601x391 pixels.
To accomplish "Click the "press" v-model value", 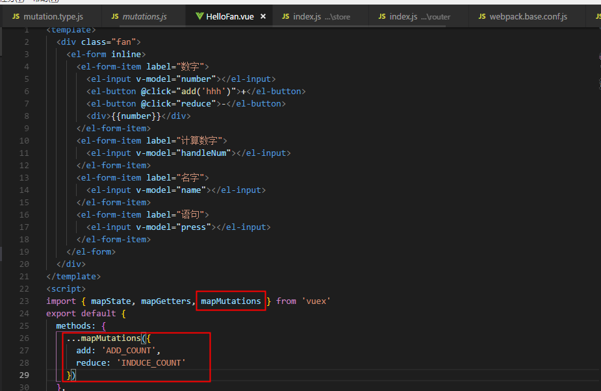I will 194,227.
